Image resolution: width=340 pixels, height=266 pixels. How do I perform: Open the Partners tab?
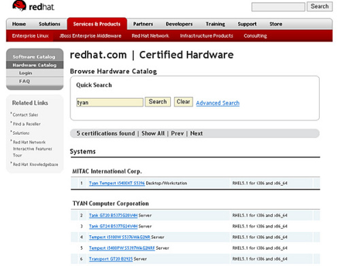tap(143, 24)
